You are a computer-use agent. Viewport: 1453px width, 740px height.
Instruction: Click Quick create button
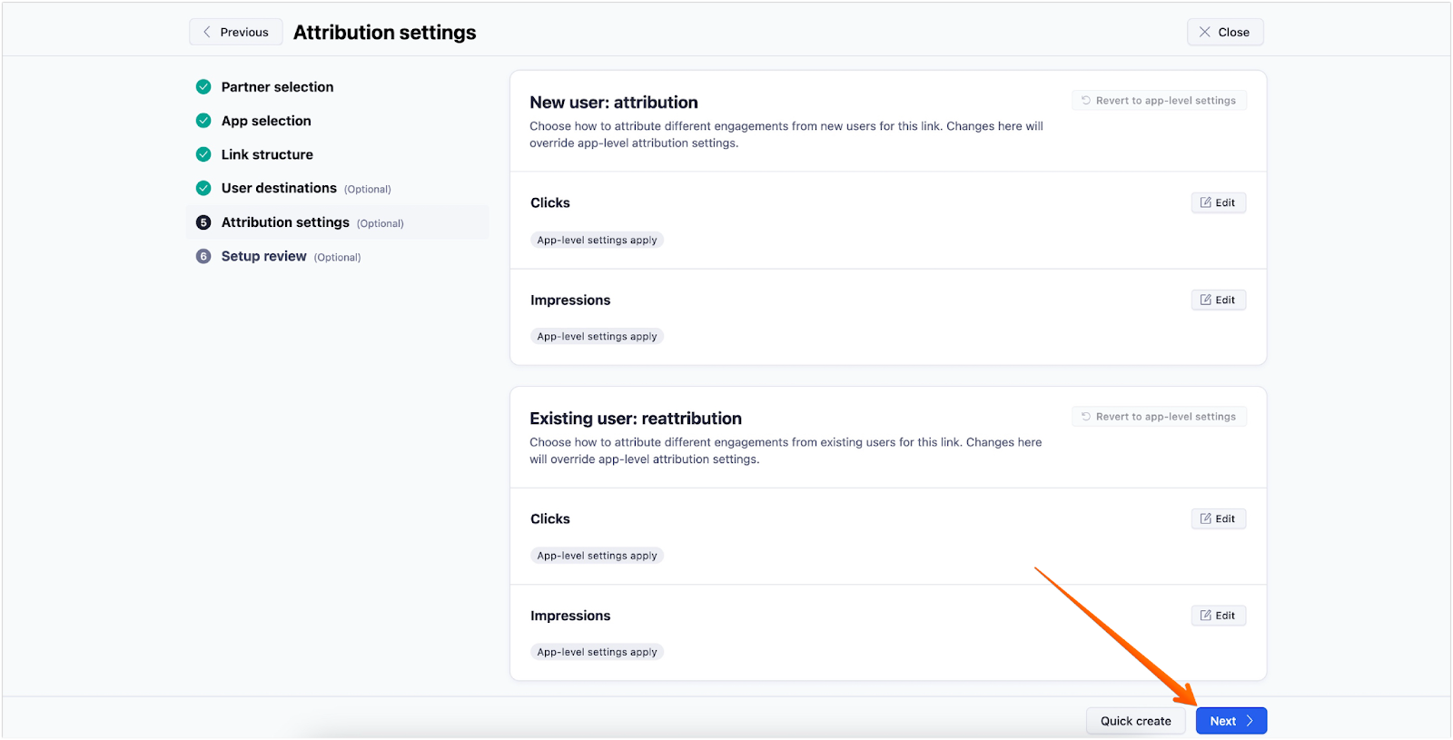(x=1135, y=721)
